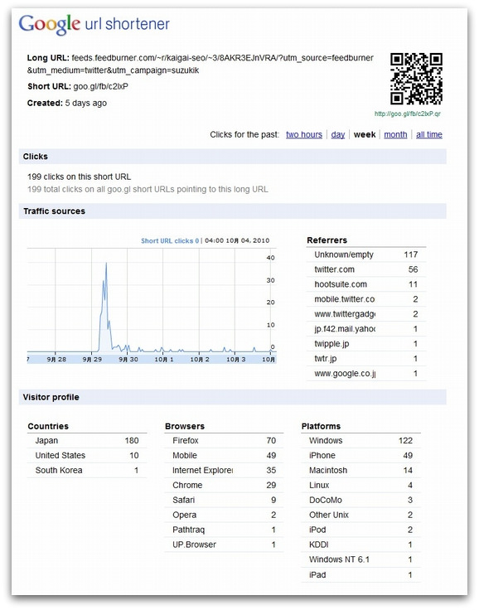Screen dimensions: 479x610
Task: Click the Visitor profile section header
Action: 232,397
